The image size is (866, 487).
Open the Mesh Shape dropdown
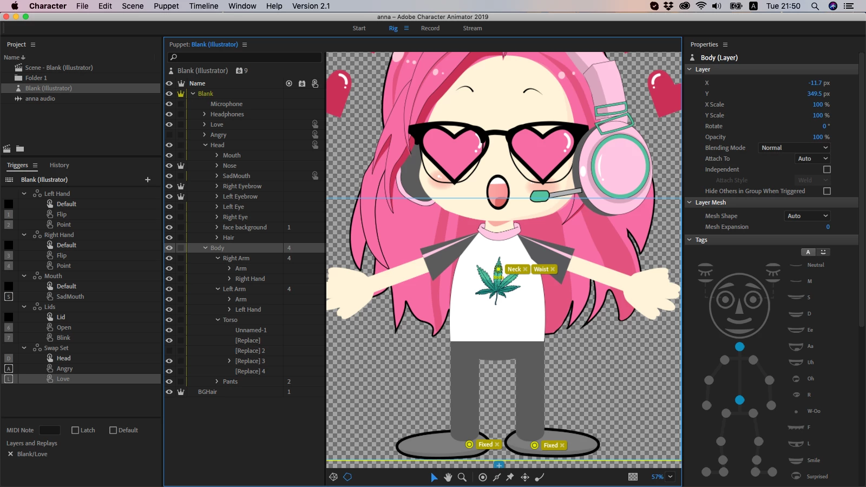coord(807,216)
